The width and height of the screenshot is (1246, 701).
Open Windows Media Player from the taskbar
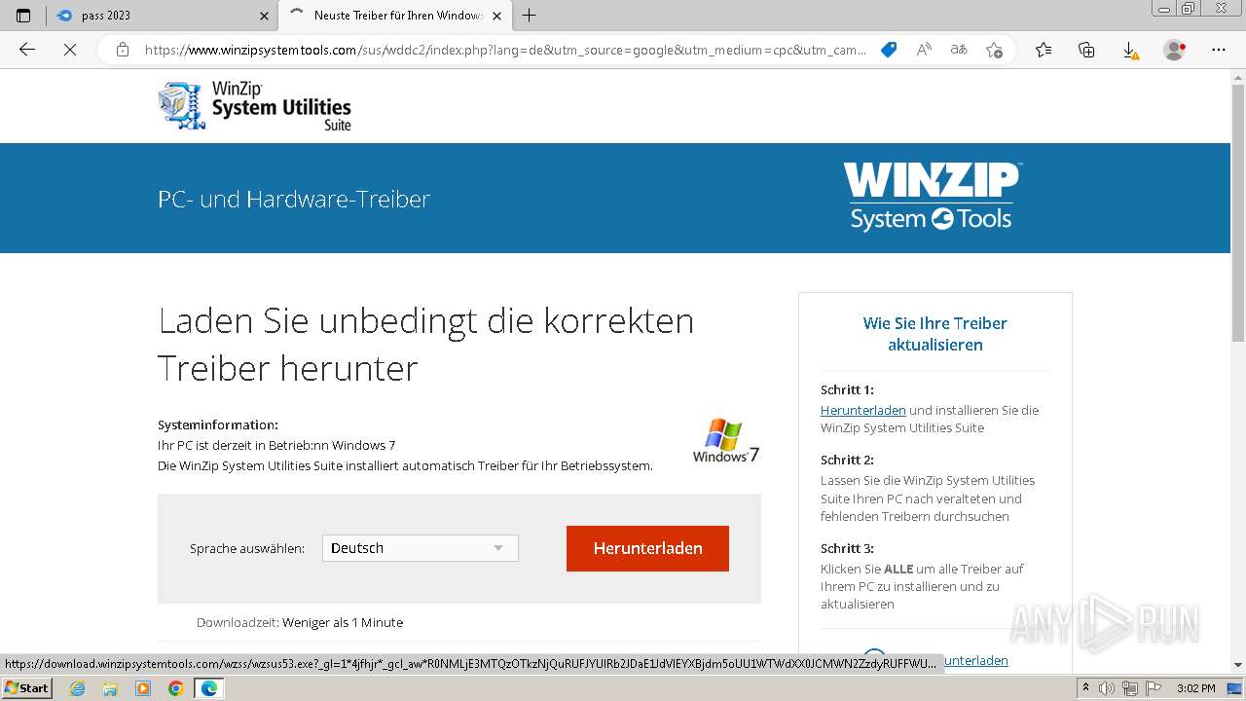(143, 688)
